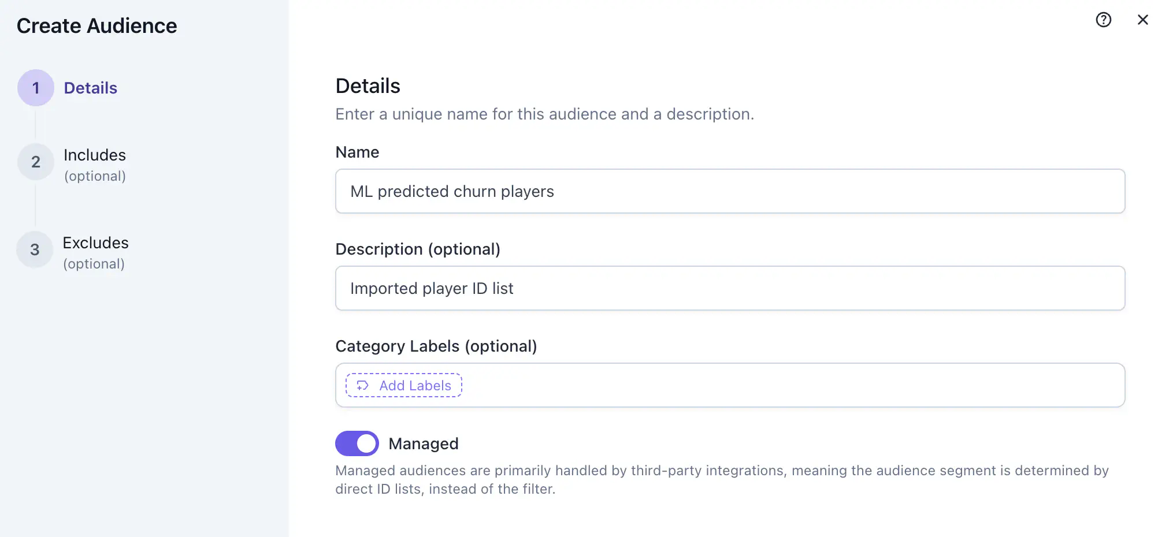The height and width of the screenshot is (537, 1158).
Task: Open contextual help for Create Audience
Action: pyautogui.click(x=1103, y=20)
